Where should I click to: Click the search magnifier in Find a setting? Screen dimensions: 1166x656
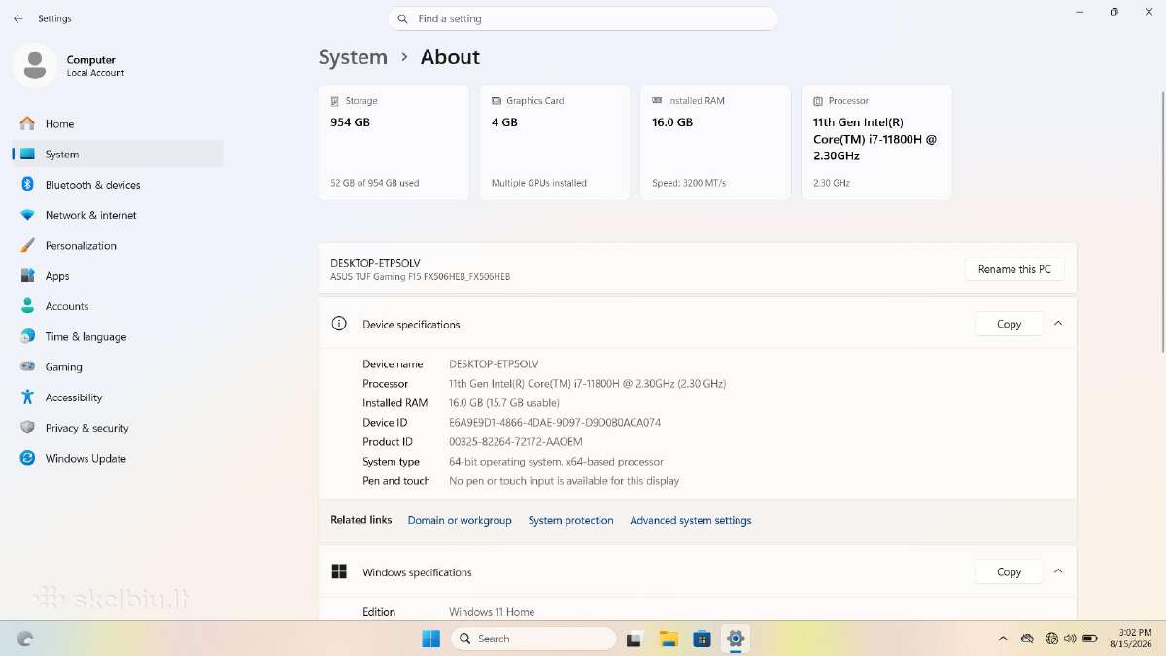(403, 18)
